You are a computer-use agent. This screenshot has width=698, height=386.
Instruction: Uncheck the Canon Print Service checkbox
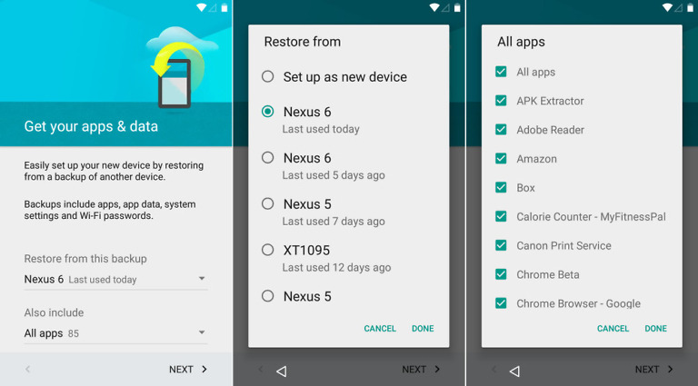click(x=501, y=245)
